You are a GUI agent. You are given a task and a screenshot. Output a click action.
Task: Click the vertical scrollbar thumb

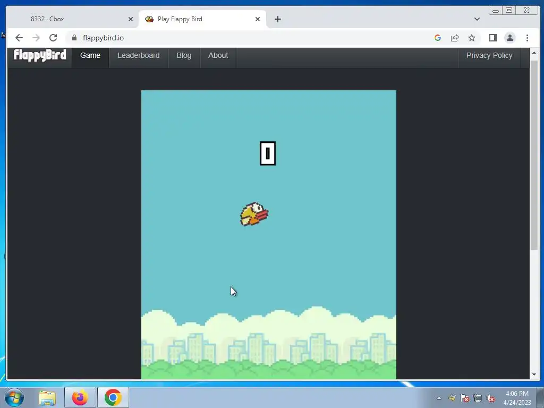[x=534, y=155]
